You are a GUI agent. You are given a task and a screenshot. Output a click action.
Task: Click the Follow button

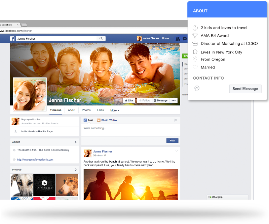145,100
